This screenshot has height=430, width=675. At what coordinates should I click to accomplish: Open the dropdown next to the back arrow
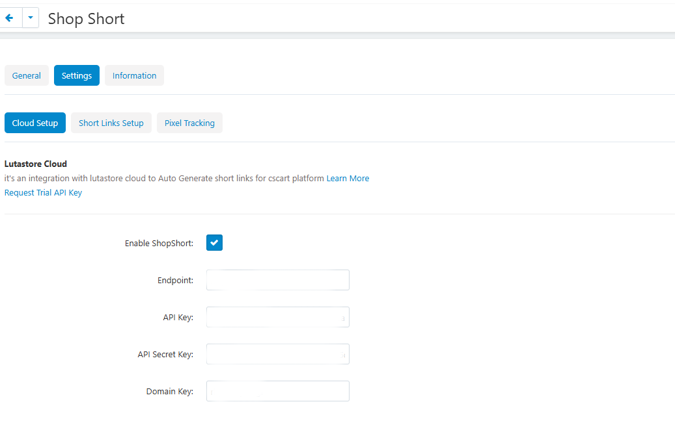(x=31, y=18)
